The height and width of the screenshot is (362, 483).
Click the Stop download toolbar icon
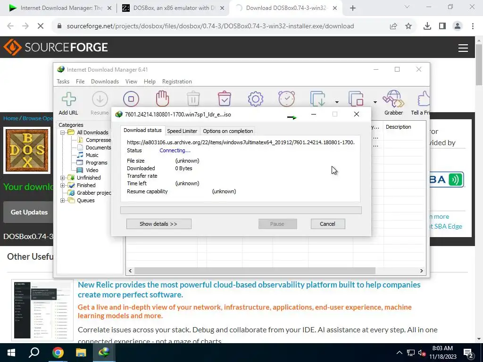pyautogui.click(x=131, y=99)
